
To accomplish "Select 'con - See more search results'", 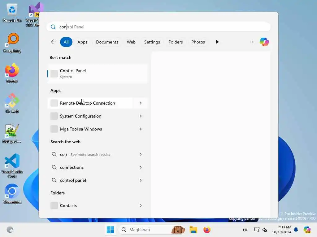I will [x=90, y=154].
